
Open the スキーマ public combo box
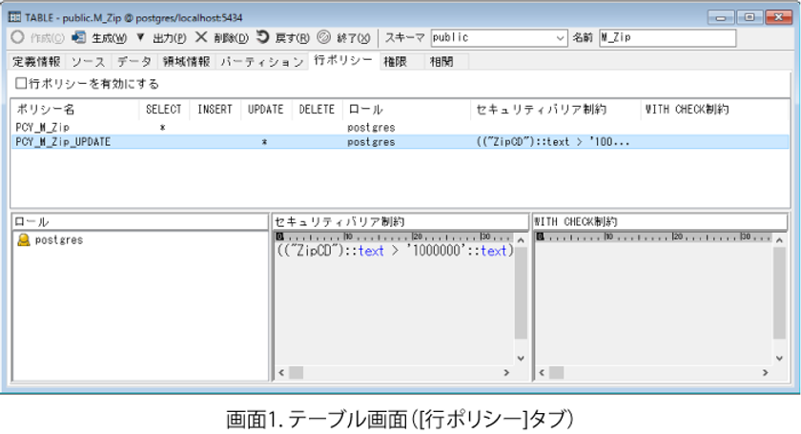tap(499, 38)
